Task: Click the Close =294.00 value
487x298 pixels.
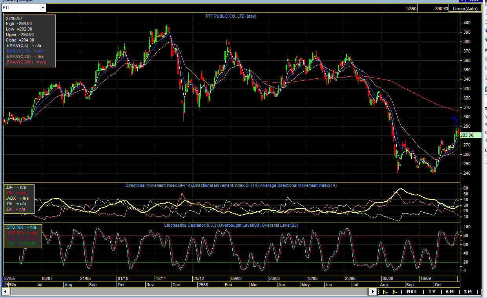Action: (20, 40)
